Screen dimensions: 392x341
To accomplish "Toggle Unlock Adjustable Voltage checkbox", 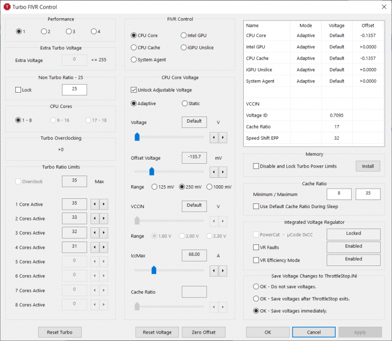I will (x=134, y=90).
